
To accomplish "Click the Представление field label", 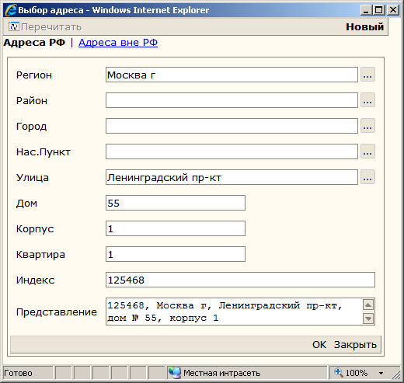I will [57, 312].
